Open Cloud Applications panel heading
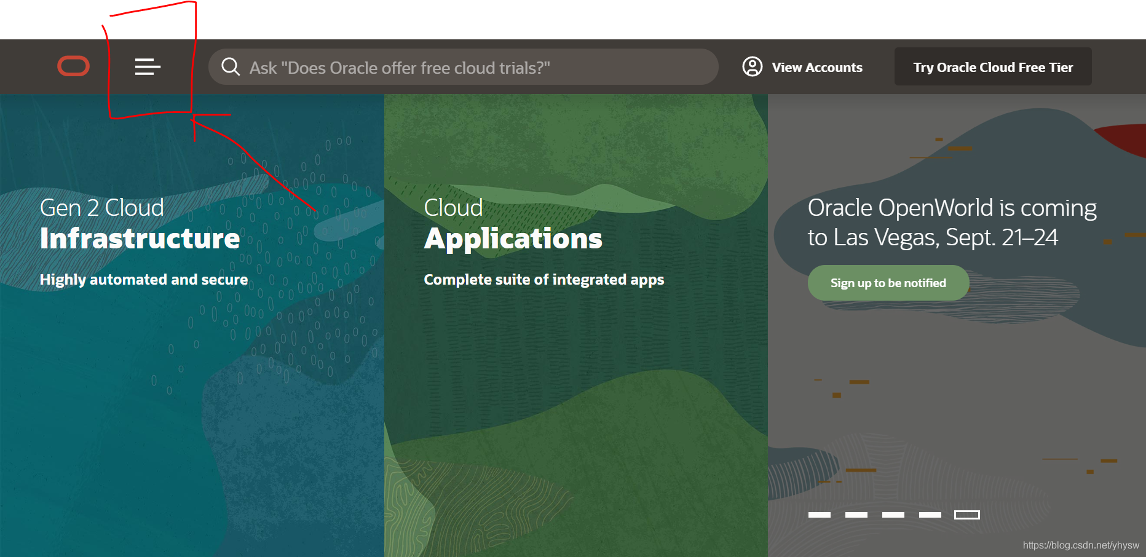This screenshot has width=1146, height=557. pyautogui.click(x=513, y=224)
